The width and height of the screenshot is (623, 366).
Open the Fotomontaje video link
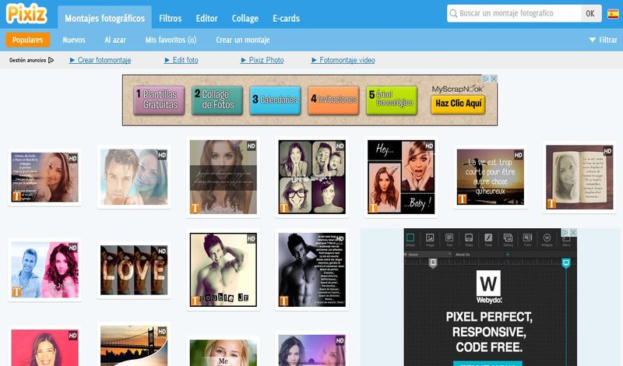pyautogui.click(x=343, y=60)
